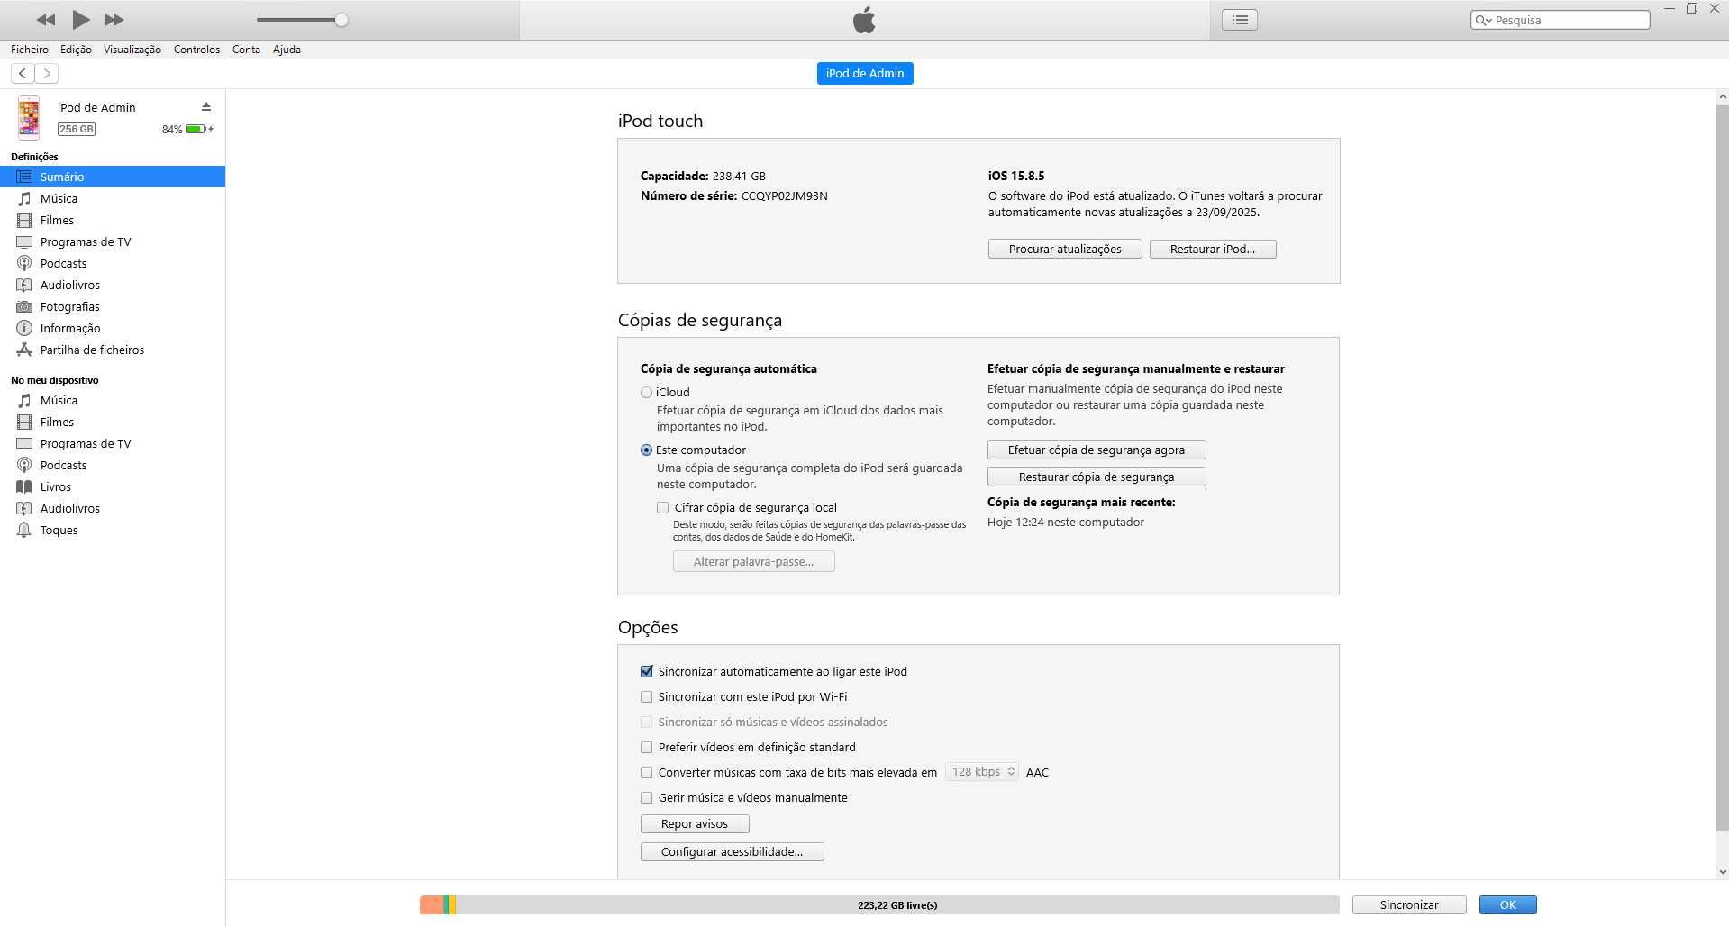Viewport: 1729px width, 927px height.
Task: Click the rewind playback button
Action: pos(46,20)
